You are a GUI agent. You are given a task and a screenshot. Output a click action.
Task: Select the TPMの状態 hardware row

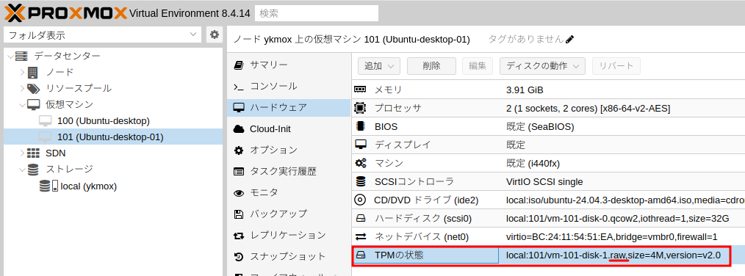549,255
